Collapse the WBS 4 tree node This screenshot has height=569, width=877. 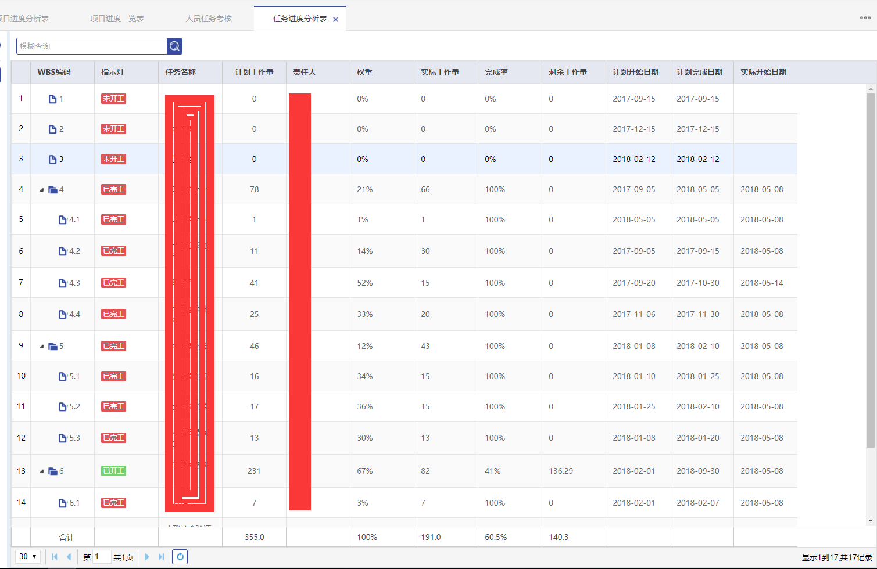click(42, 190)
